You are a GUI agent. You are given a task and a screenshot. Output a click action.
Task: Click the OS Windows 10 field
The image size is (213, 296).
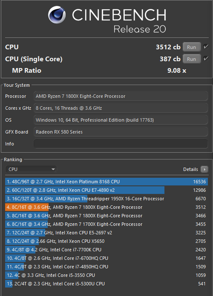121,120
